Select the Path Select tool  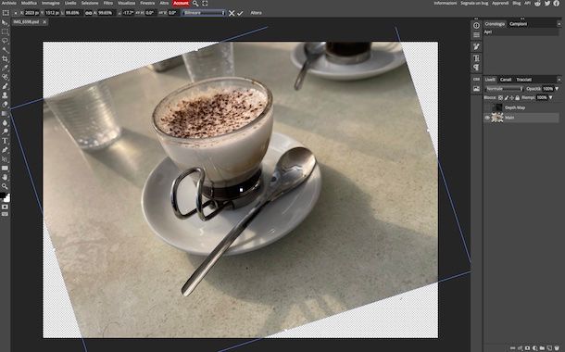click(x=5, y=159)
